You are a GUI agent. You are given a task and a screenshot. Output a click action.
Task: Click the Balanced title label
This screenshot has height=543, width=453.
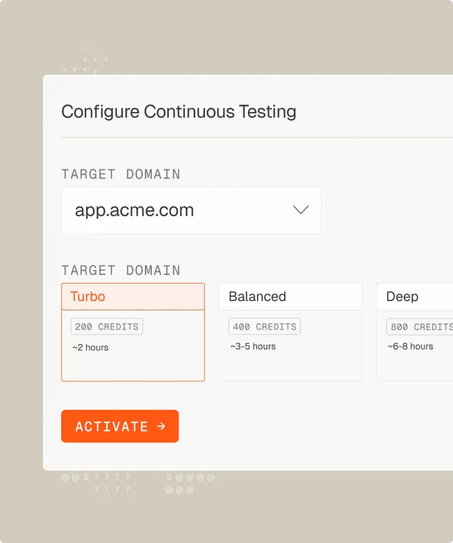click(257, 296)
